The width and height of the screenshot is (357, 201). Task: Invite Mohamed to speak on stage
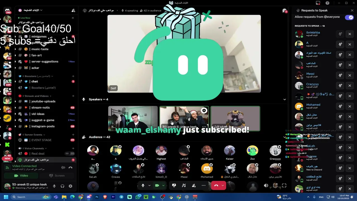pos(340,106)
